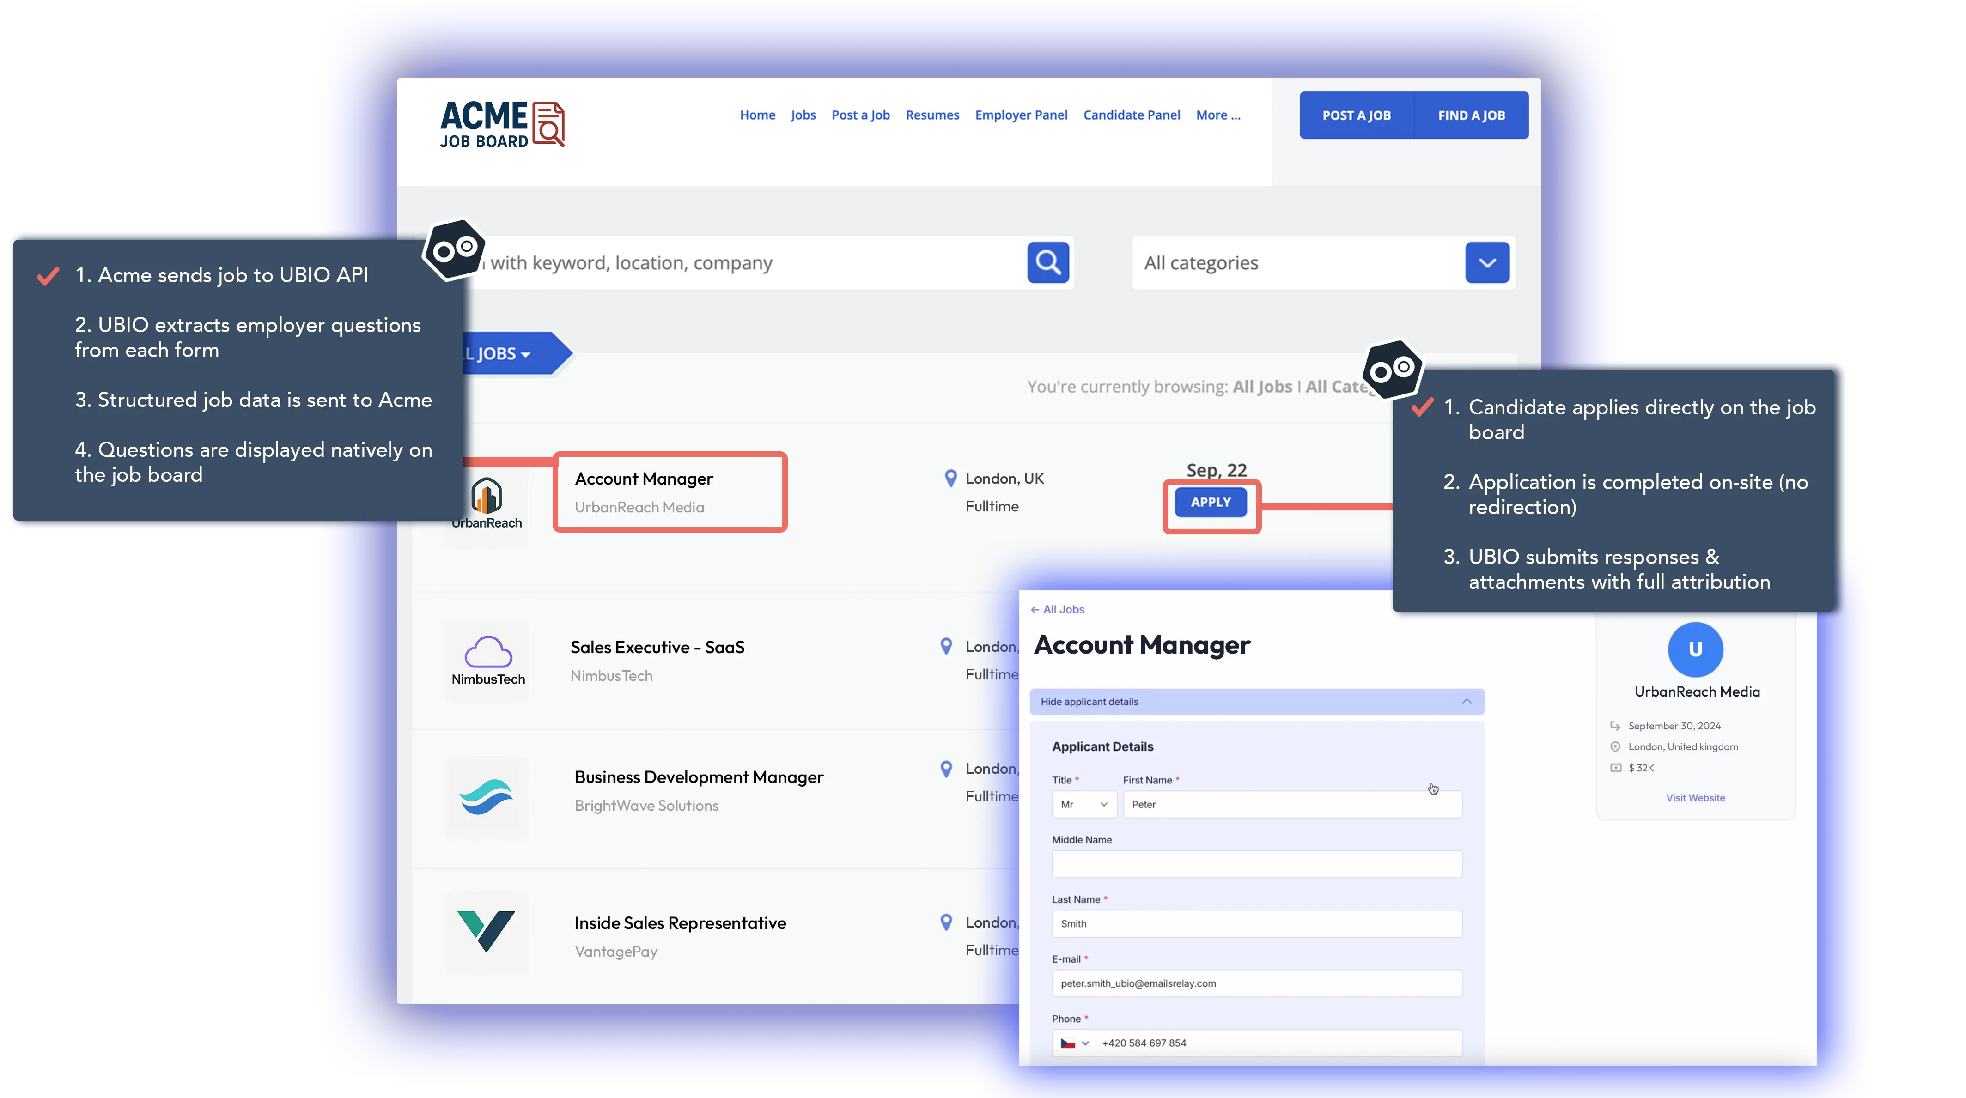Click the magnifying glass search icon
The width and height of the screenshot is (1966, 1098).
point(1047,262)
